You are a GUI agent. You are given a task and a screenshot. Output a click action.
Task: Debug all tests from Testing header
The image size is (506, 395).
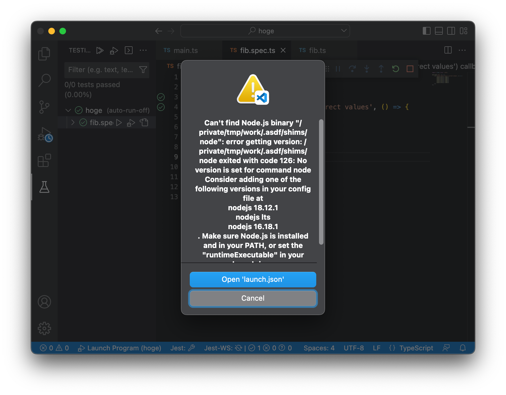click(x=114, y=50)
